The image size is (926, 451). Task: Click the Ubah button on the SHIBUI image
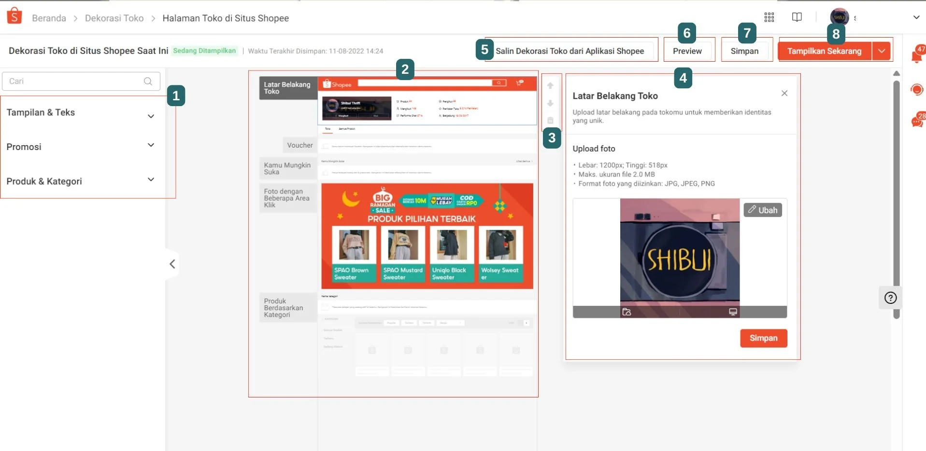pyautogui.click(x=763, y=210)
